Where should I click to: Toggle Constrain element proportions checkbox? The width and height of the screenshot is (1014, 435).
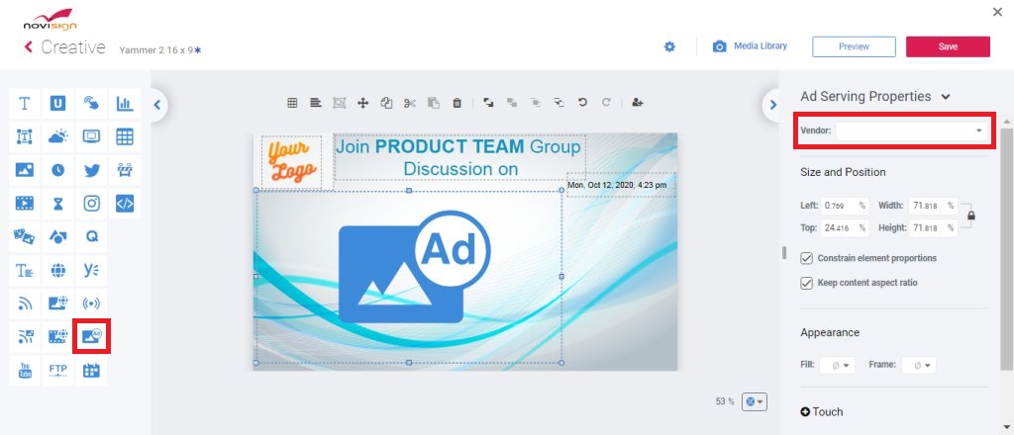click(x=806, y=258)
